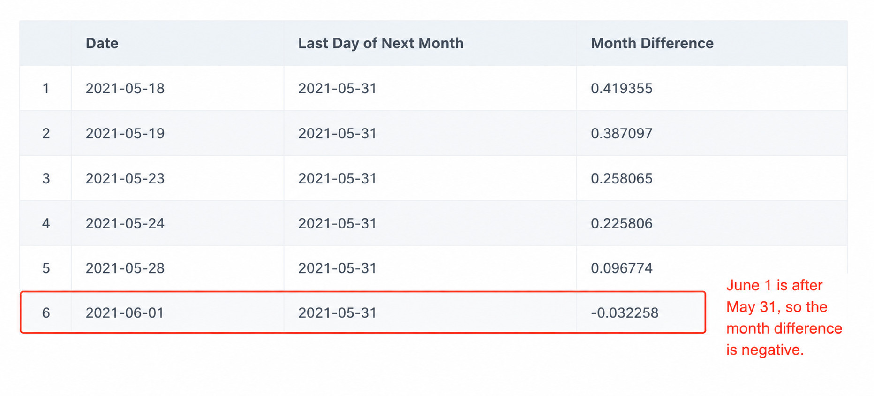Select the date cell 2021-05-23

[x=125, y=178]
